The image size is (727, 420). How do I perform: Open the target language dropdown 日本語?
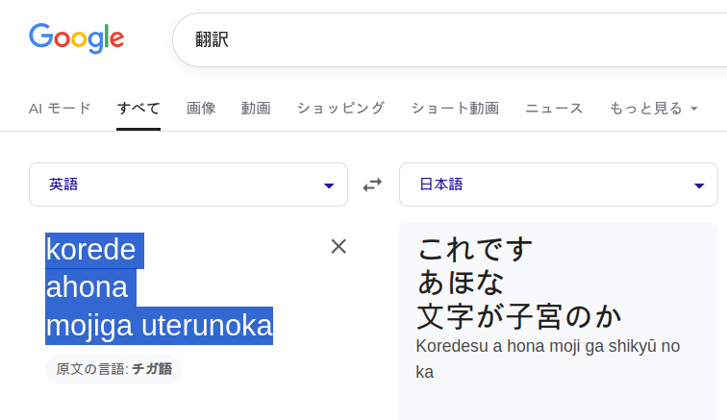point(558,185)
